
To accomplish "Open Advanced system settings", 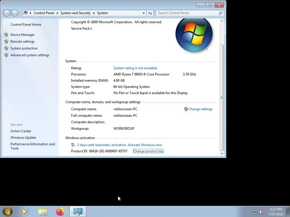I will click(x=30, y=55).
